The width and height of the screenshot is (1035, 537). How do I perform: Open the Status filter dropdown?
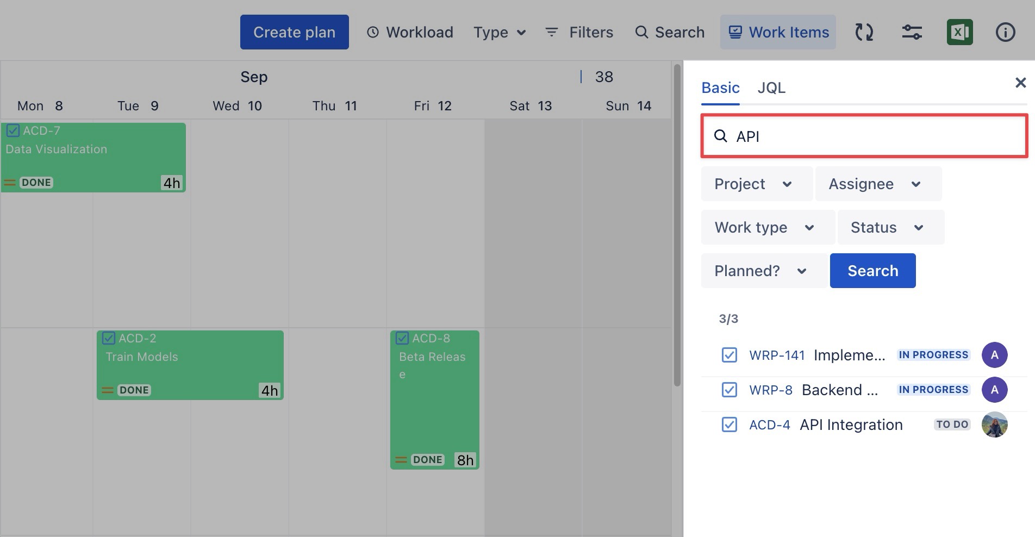890,228
